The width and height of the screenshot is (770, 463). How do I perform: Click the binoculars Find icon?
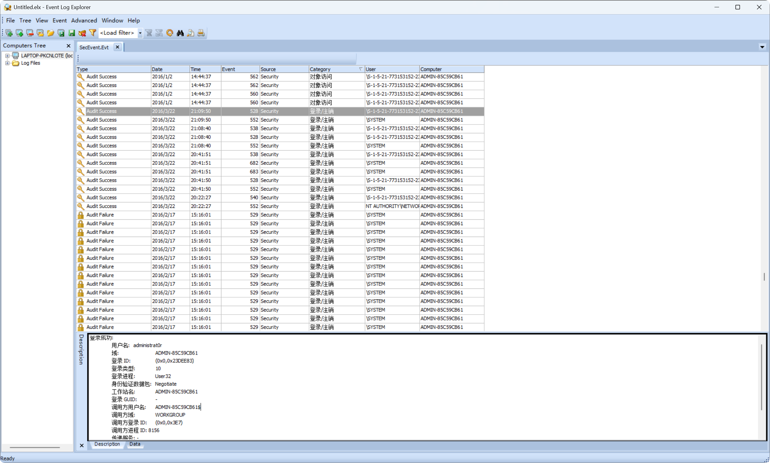[180, 33]
